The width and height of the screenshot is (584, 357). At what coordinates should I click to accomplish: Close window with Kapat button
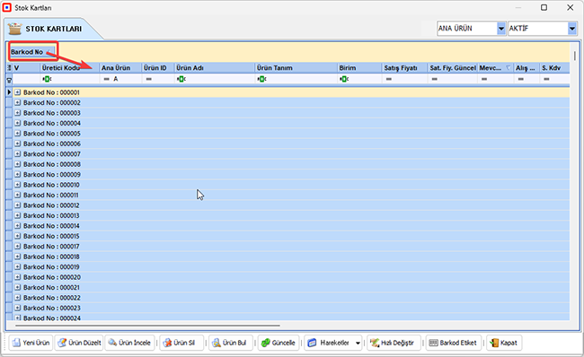[504, 343]
